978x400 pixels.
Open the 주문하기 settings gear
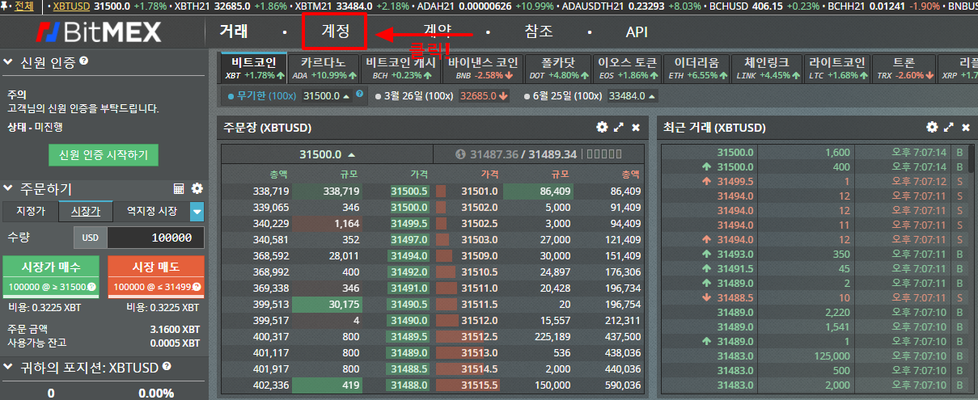pyautogui.click(x=197, y=188)
